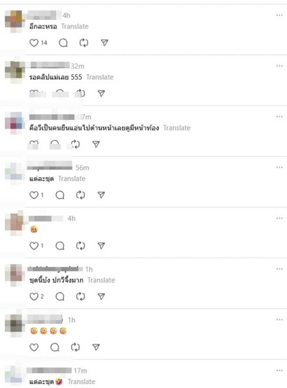The height and width of the screenshot is (388, 287).
Task: Open more options for the 32m comment
Action: [x=279, y=66]
